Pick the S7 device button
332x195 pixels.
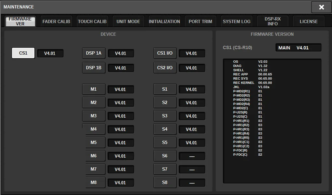(165, 169)
